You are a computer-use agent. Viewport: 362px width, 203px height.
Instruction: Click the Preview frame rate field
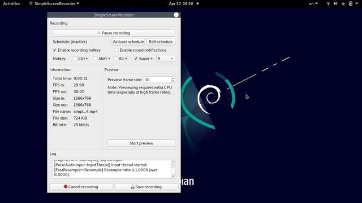pyautogui.click(x=157, y=80)
